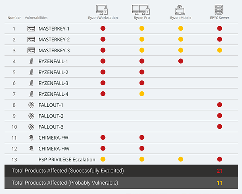Click row number 1
This screenshot has width=242, height=194.
[14, 29]
